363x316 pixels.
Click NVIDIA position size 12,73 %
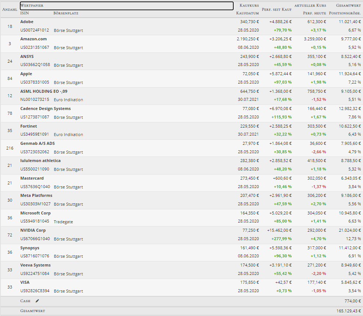[353, 239]
